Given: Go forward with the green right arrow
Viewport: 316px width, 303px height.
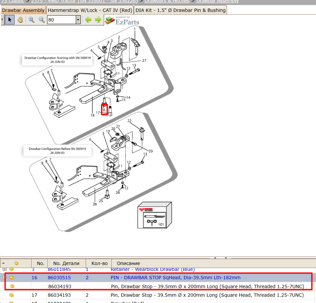Looking at the screenshot, I should [x=98, y=20].
